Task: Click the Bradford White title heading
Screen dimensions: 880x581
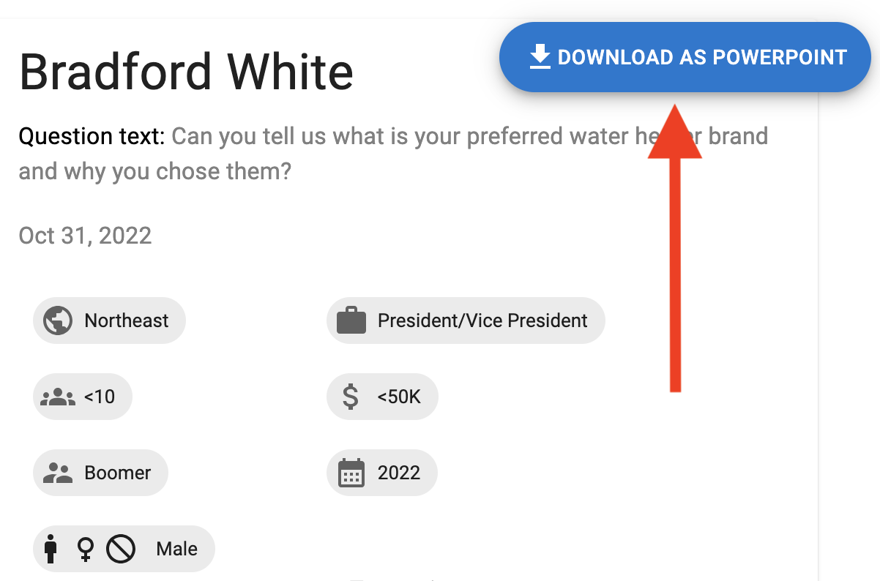Action: pyautogui.click(x=186, y=71)
